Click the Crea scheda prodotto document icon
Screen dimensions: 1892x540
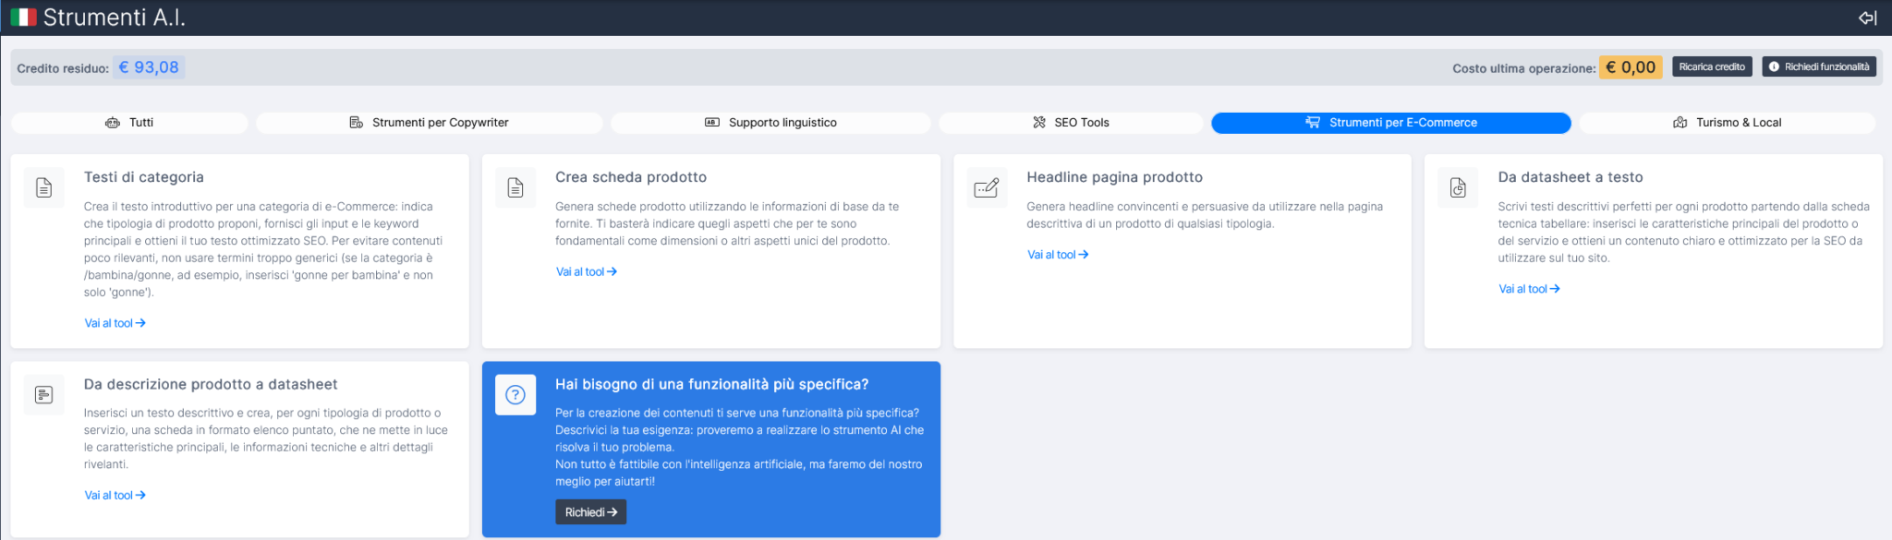pyautogui.click(x=515, y=188)
